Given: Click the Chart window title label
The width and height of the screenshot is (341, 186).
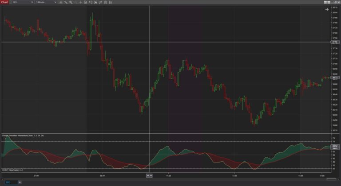Looking at the screenshot, I should [4, 2].
